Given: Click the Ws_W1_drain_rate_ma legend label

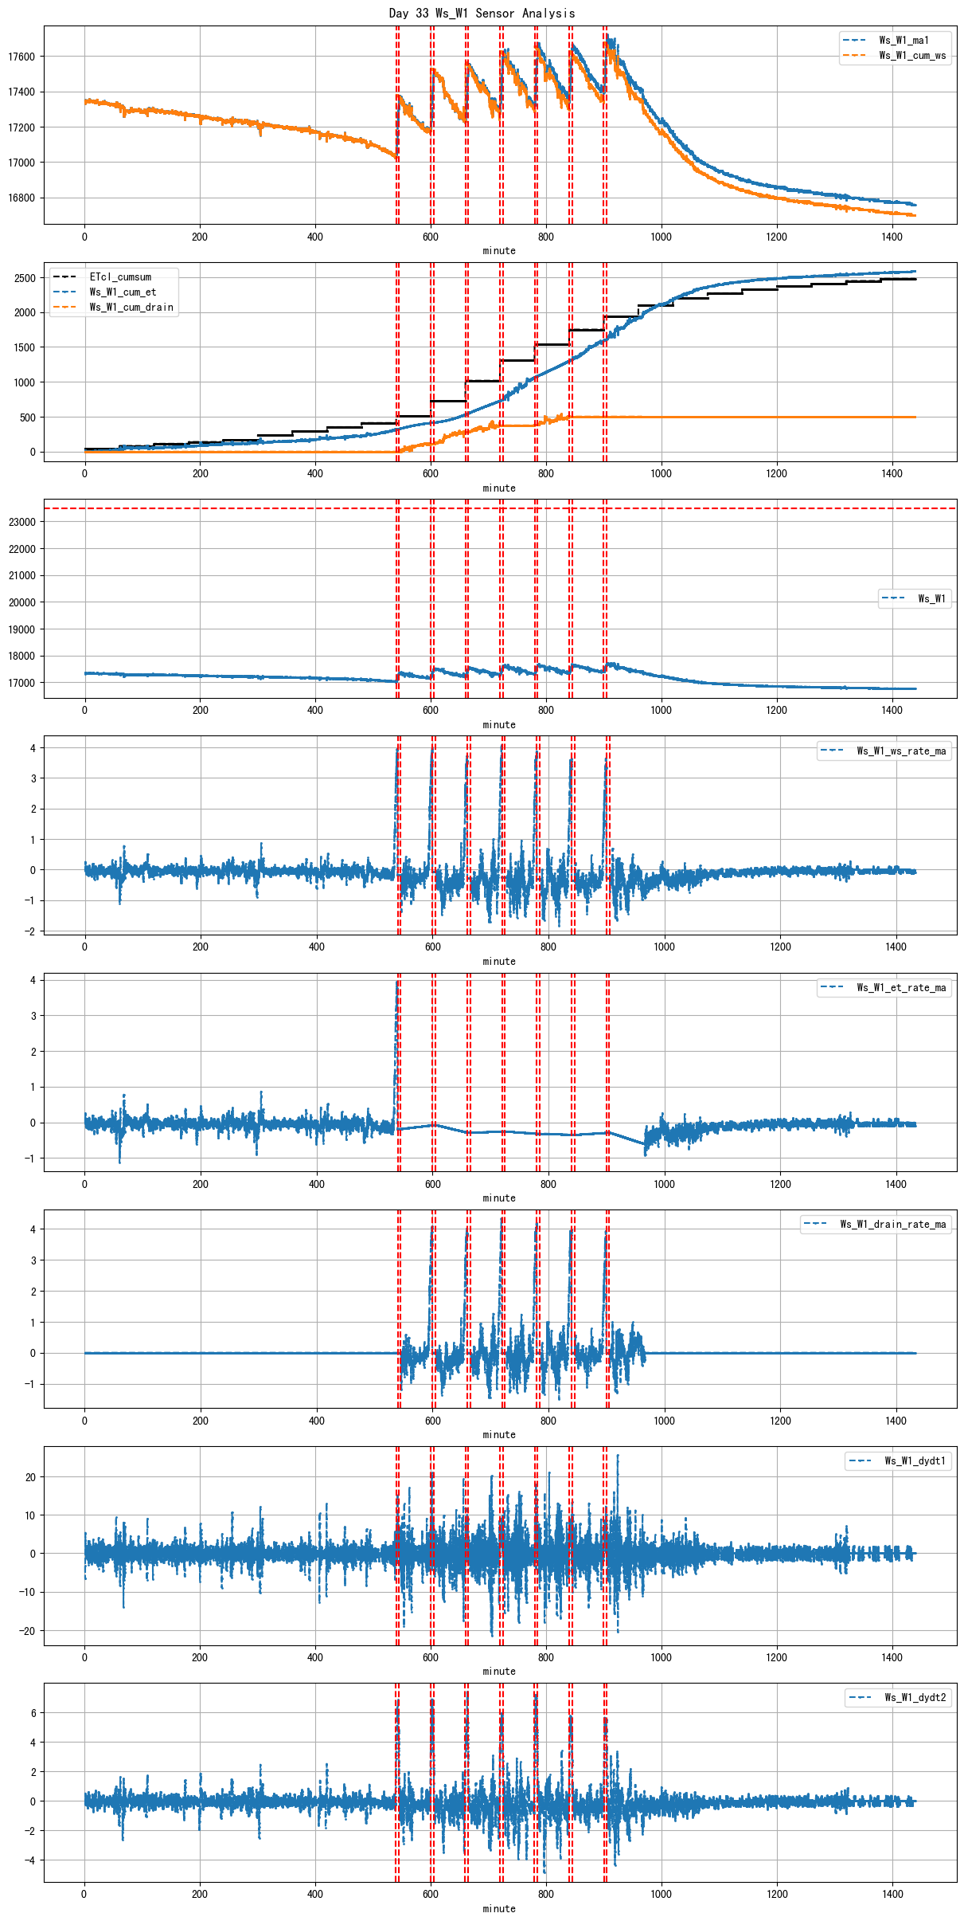Looking at the screenshot, I should click(x=893, y=1225).
